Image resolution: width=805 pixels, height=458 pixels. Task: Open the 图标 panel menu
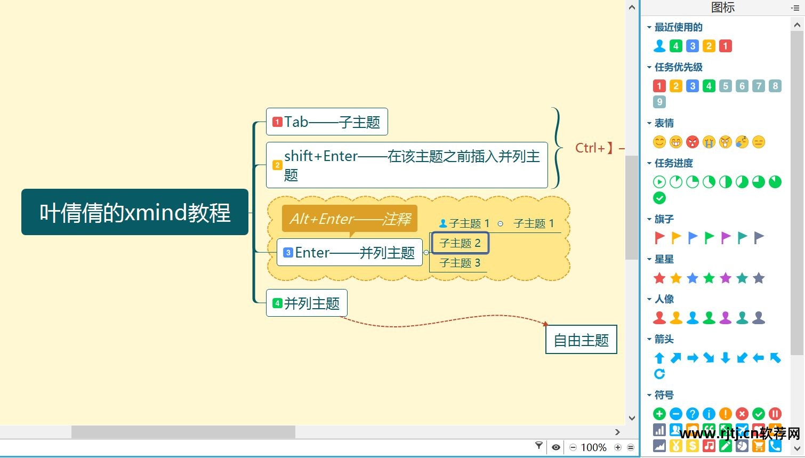(x=795, y=7)
